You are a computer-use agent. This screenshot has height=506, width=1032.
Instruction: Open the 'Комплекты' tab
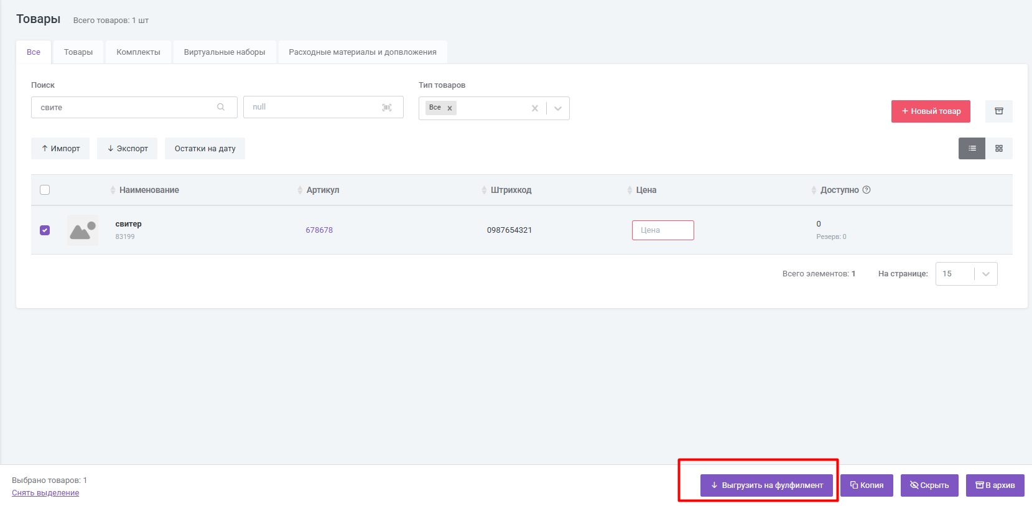click(x=138, y=52)
